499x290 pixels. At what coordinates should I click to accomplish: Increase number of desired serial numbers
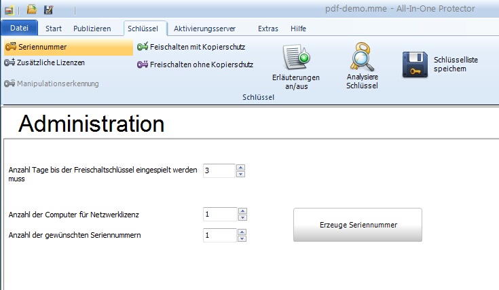coord(242,231)
